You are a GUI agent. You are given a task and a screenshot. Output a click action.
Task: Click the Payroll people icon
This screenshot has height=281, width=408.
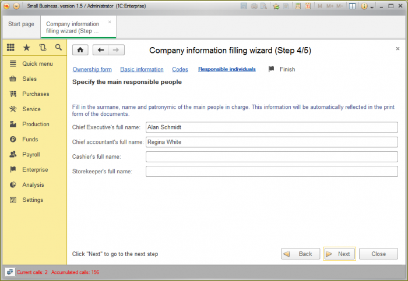coord(13,154)
